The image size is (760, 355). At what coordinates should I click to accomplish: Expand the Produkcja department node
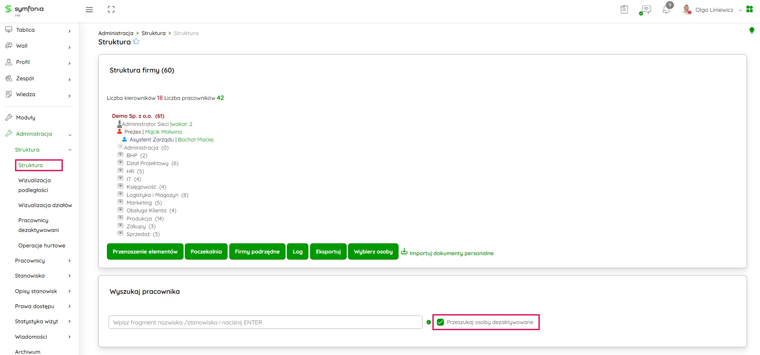(120, 218)
